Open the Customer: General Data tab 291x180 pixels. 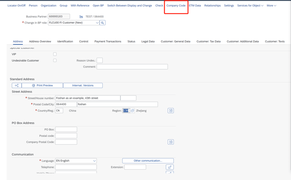175,42
